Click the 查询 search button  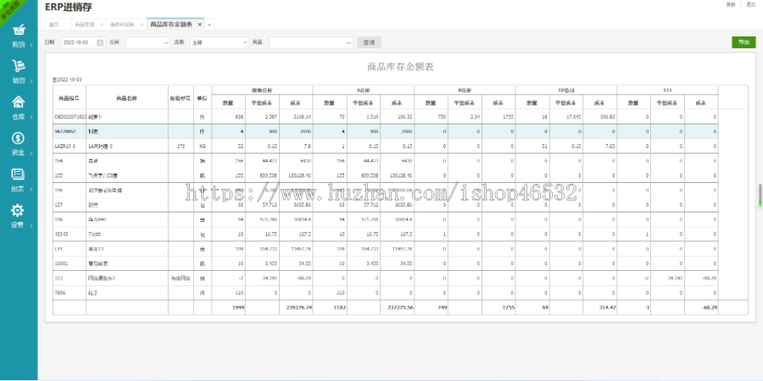[368, 41]
